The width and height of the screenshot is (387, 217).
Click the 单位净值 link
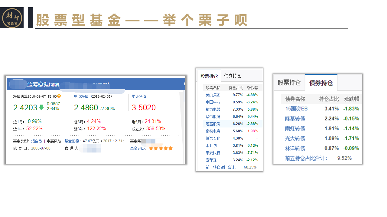coord(81,96)
